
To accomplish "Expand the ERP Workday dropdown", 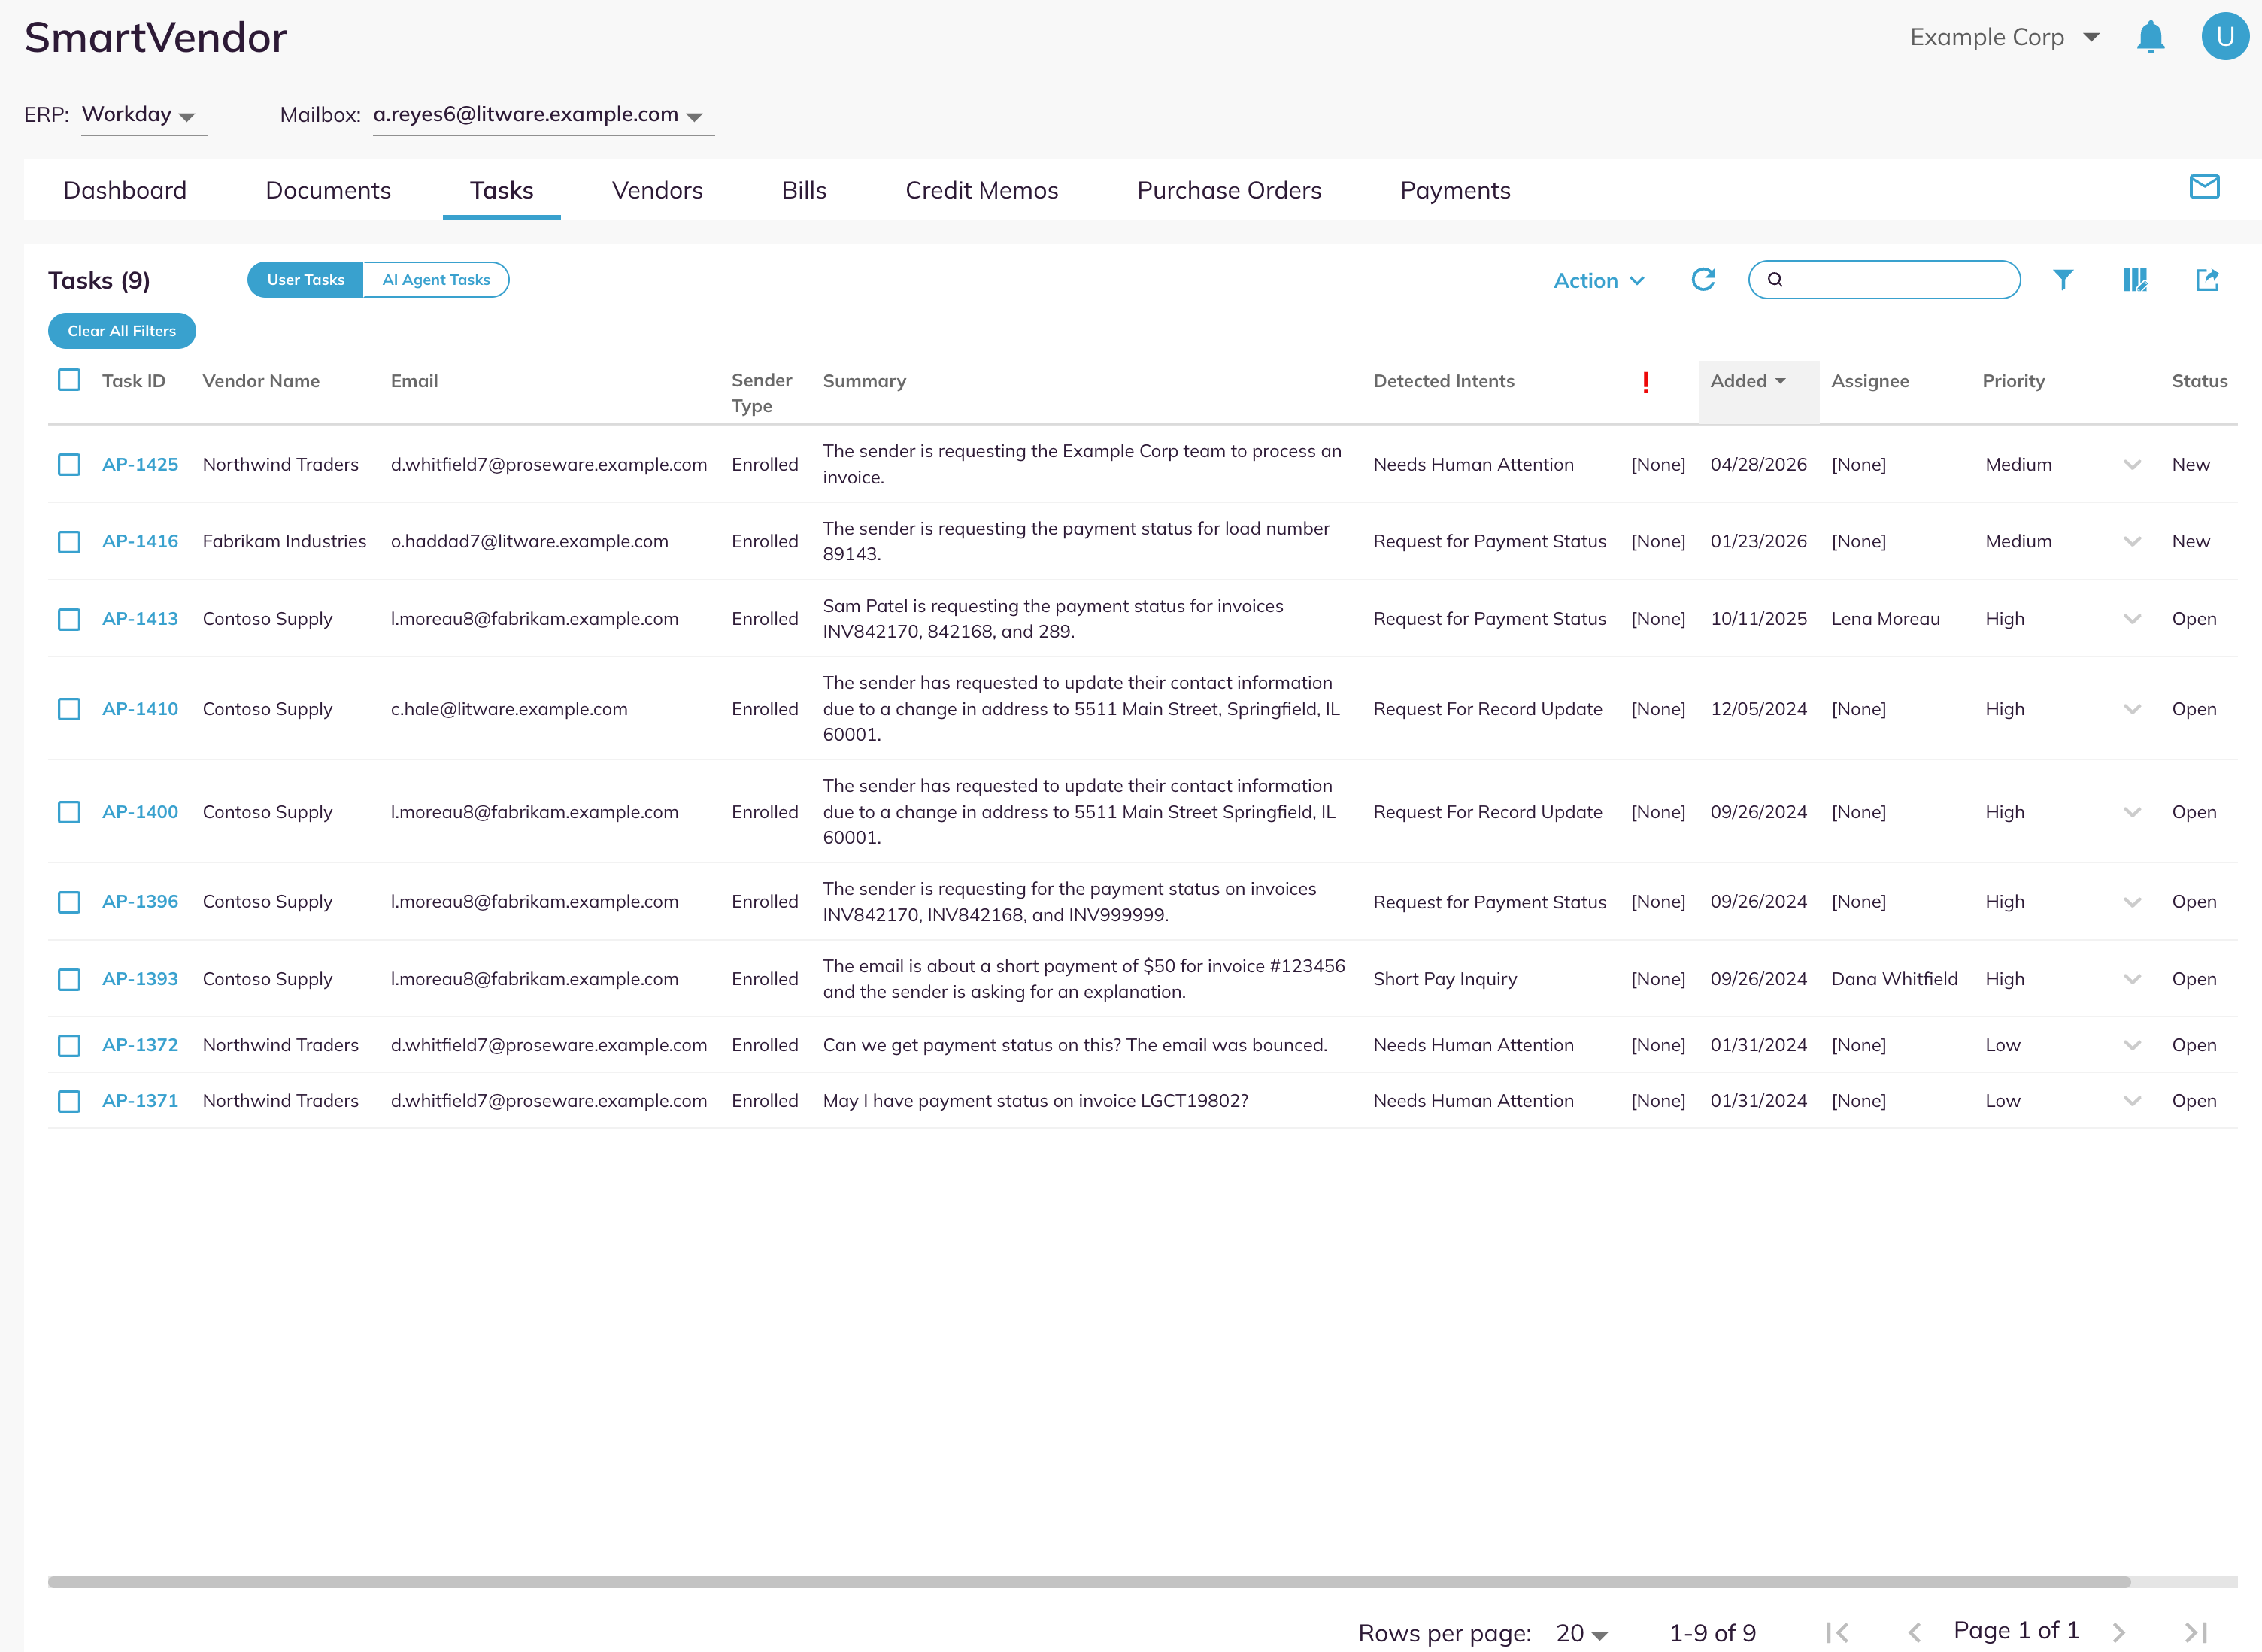I will 143,115.
